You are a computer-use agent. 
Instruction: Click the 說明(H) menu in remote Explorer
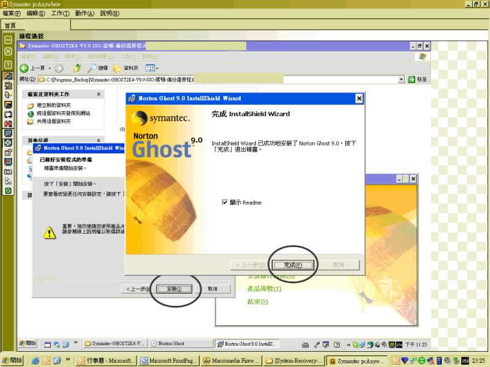tap(150, 57)
